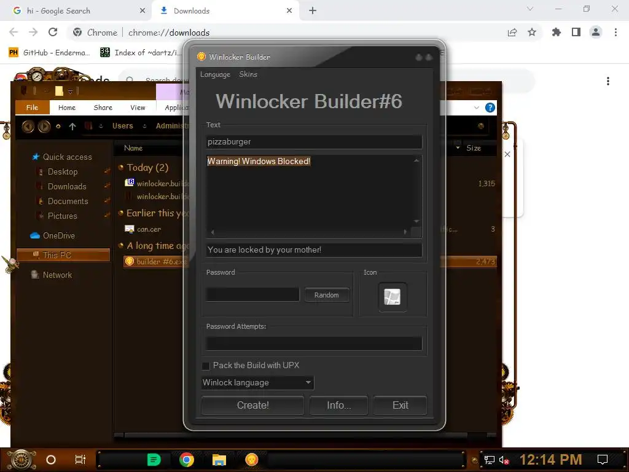The width and height of the screenshot is (629, 472).
Task: Open the Home ribbon tab in Explorer
Action: [x=66, y=108]
